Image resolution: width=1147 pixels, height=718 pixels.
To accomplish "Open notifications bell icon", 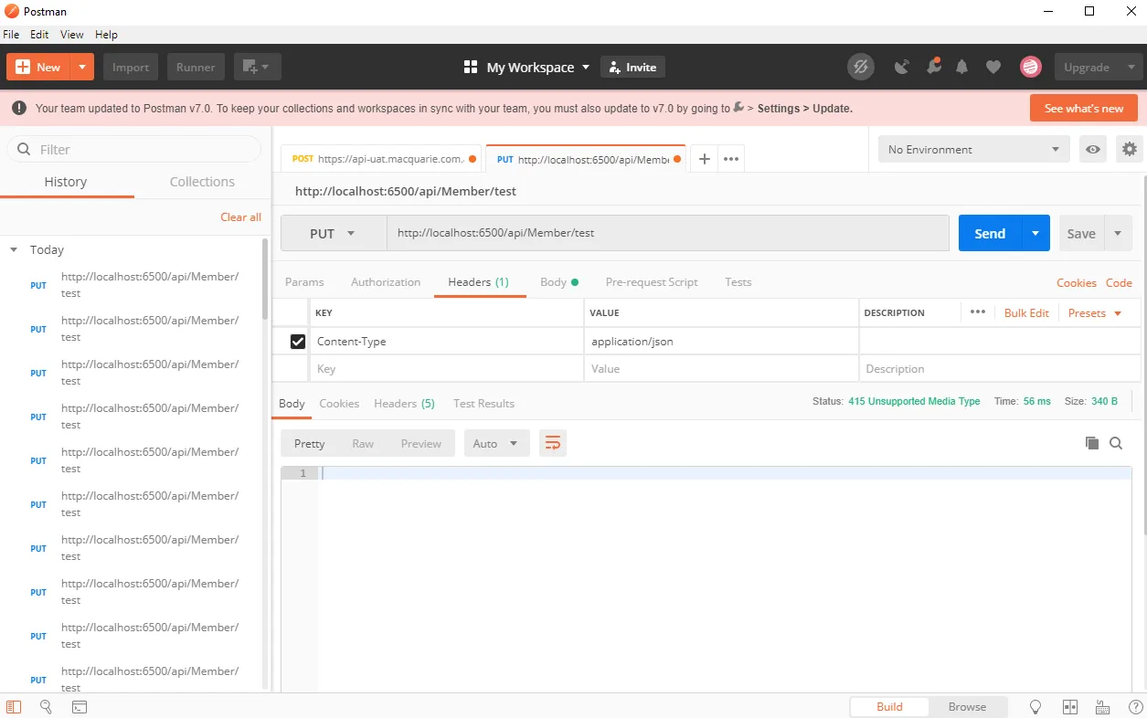I will click(962, 67).
